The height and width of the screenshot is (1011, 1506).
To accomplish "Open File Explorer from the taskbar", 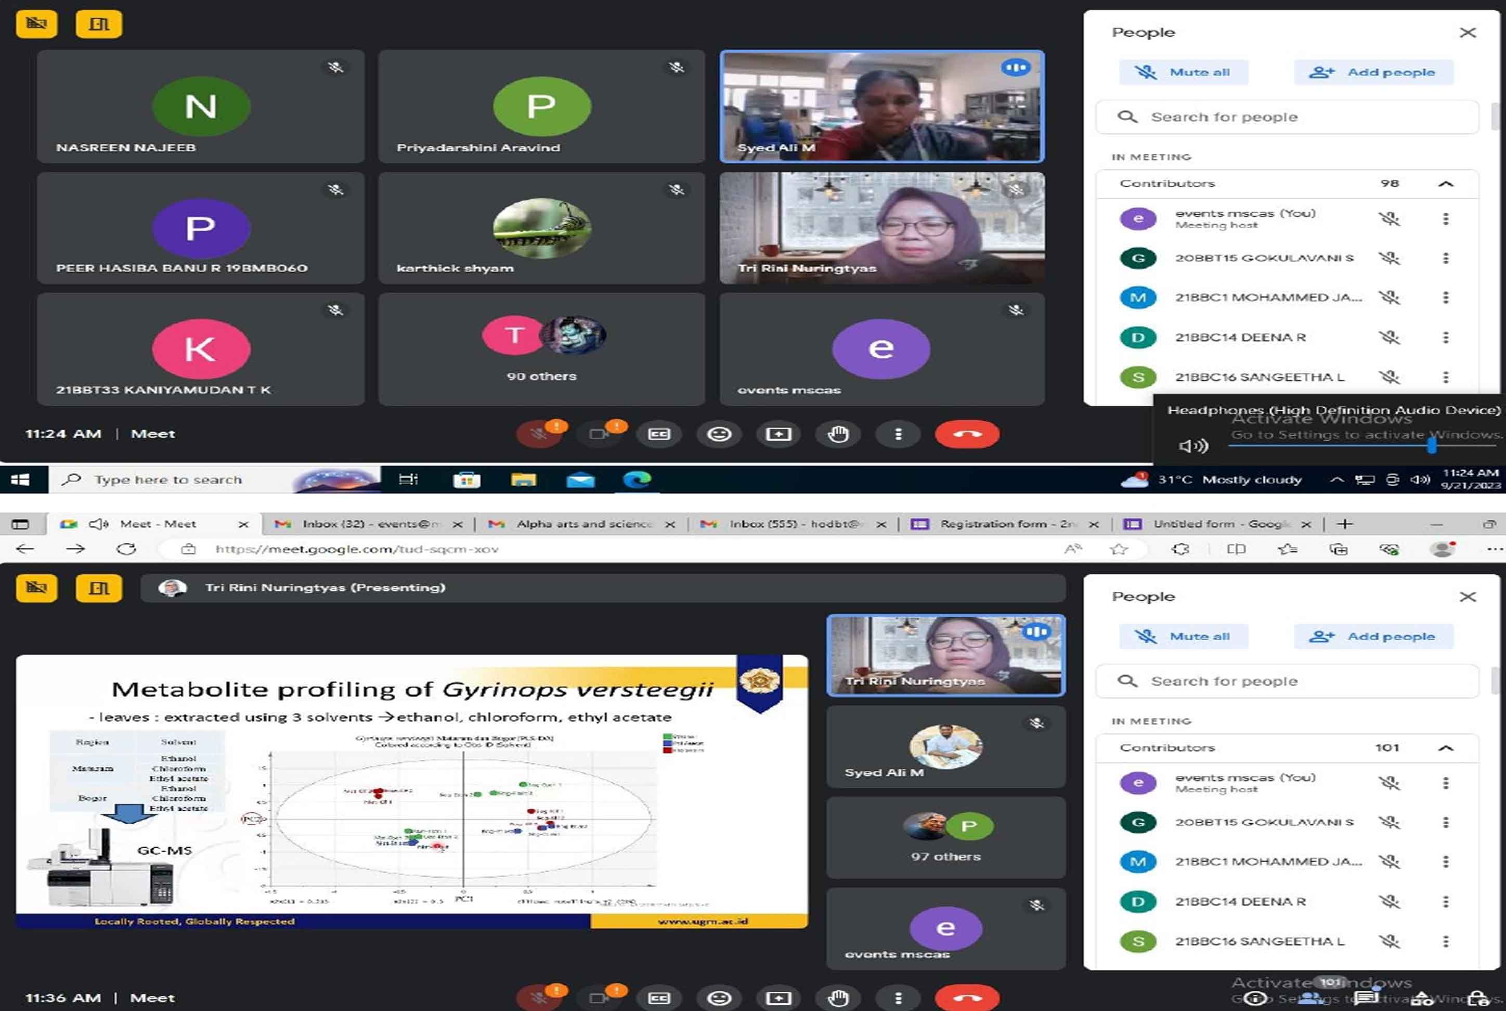I will point(524,479).
